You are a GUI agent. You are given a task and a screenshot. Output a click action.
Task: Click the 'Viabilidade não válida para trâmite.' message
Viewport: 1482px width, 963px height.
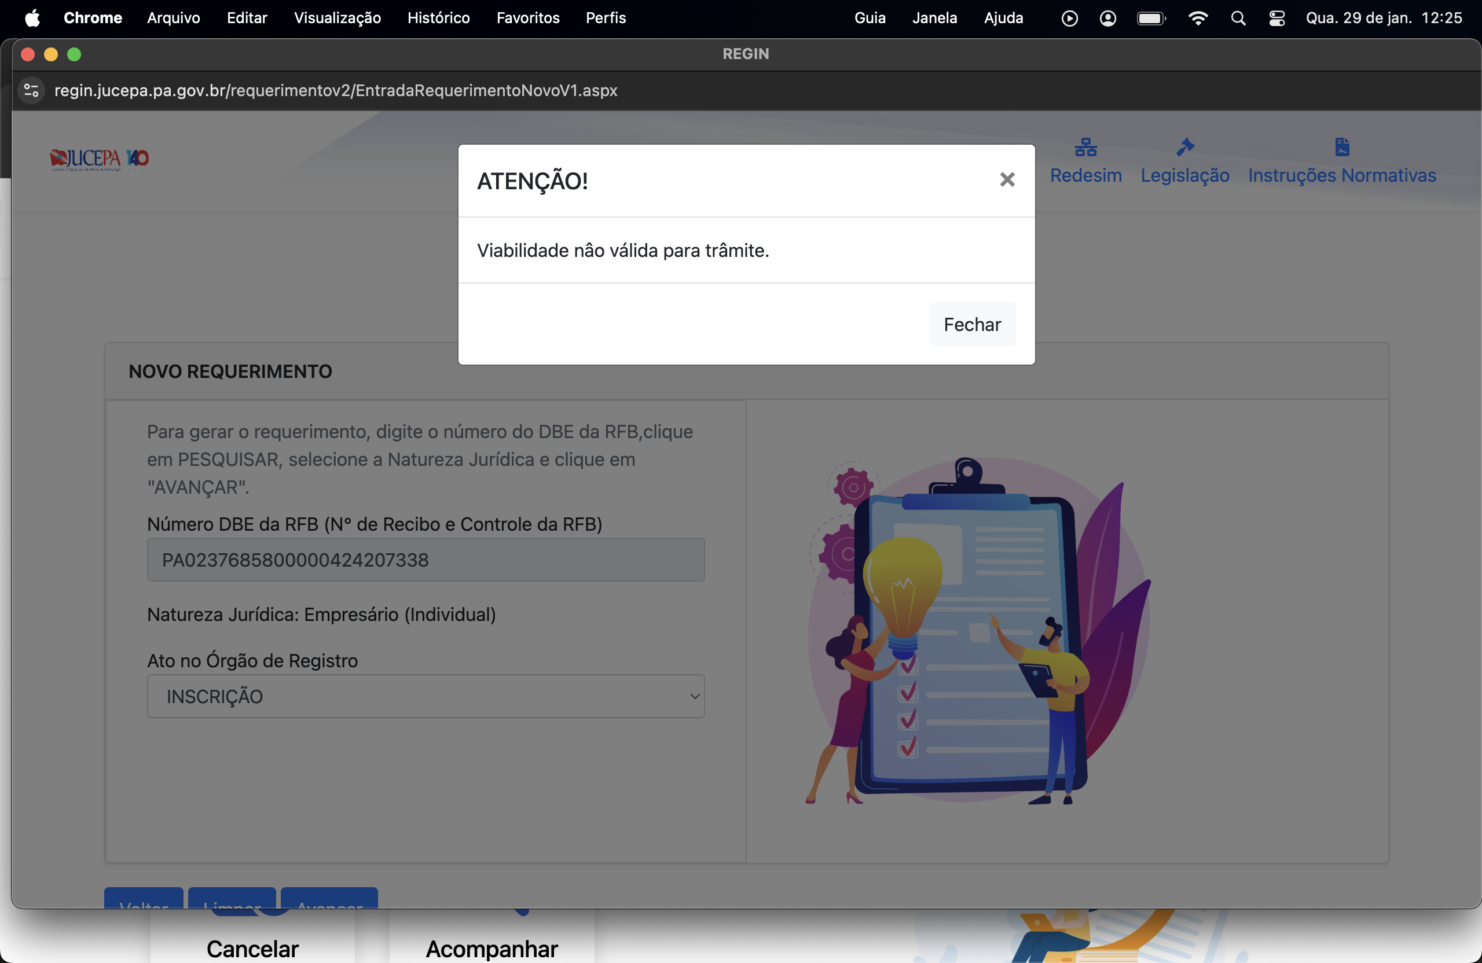(623, 250)
